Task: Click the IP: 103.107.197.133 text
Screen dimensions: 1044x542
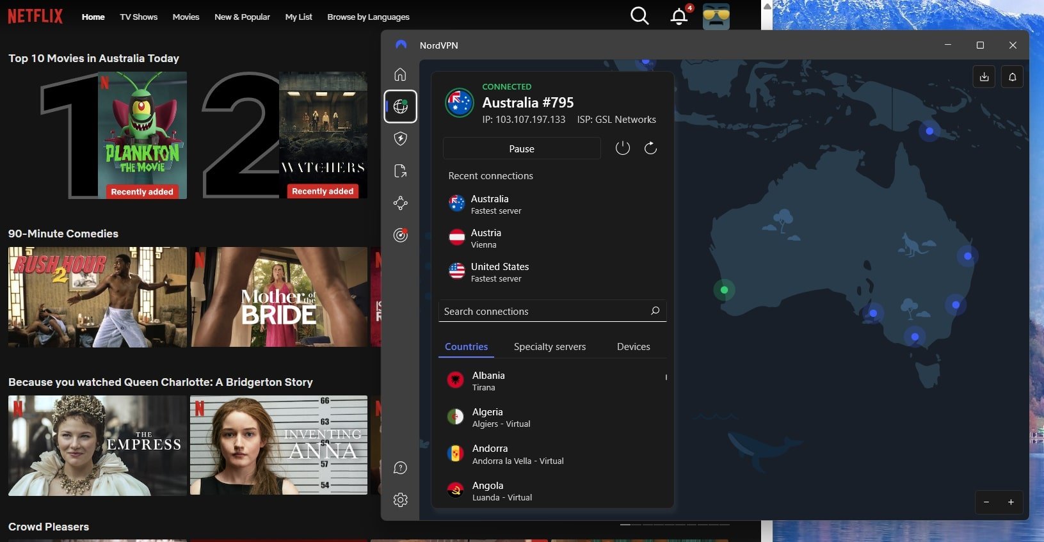Action: point(524,120)
